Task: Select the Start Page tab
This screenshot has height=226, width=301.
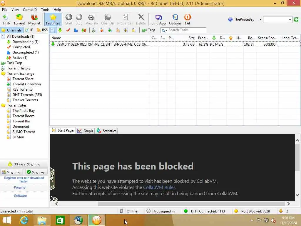Action: 63,130
